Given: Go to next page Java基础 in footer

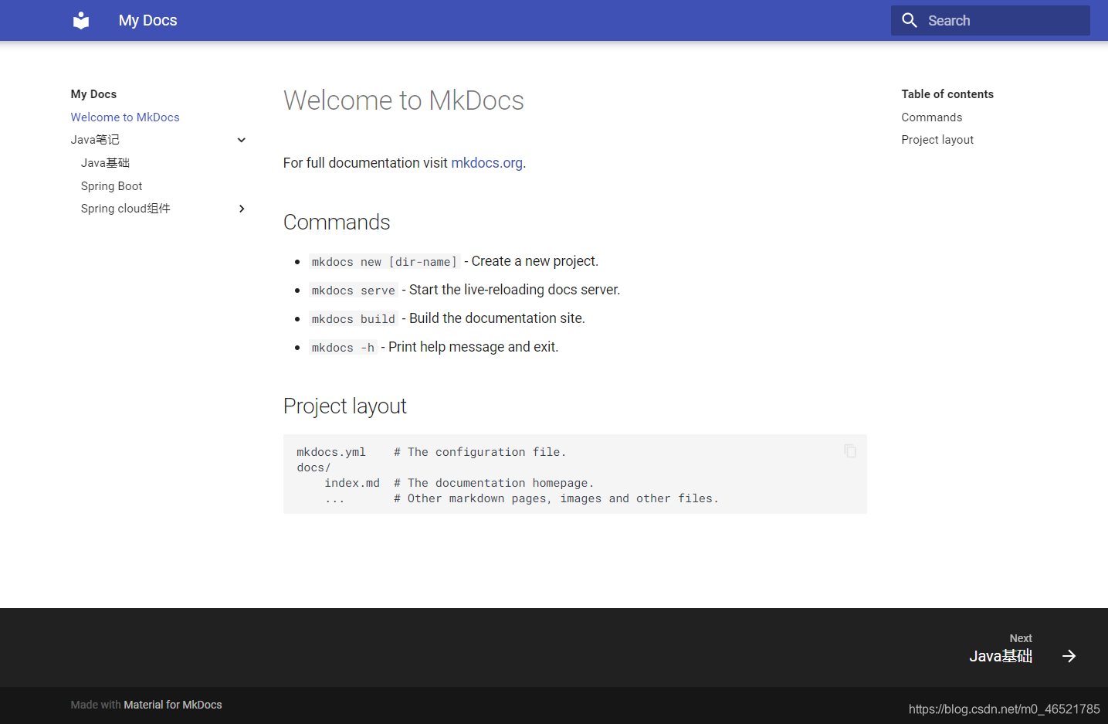Looking at the screenshot, I should [x=1001, y=655].
